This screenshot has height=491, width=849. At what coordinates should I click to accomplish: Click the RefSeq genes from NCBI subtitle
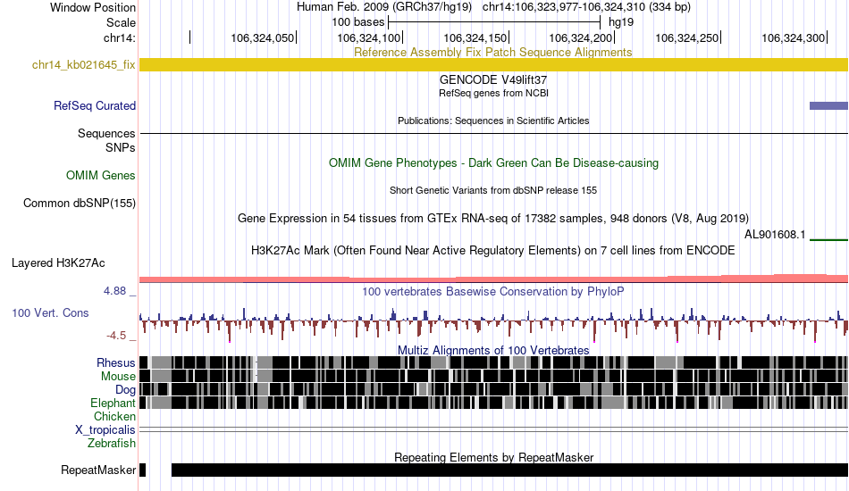pos(493,93)
